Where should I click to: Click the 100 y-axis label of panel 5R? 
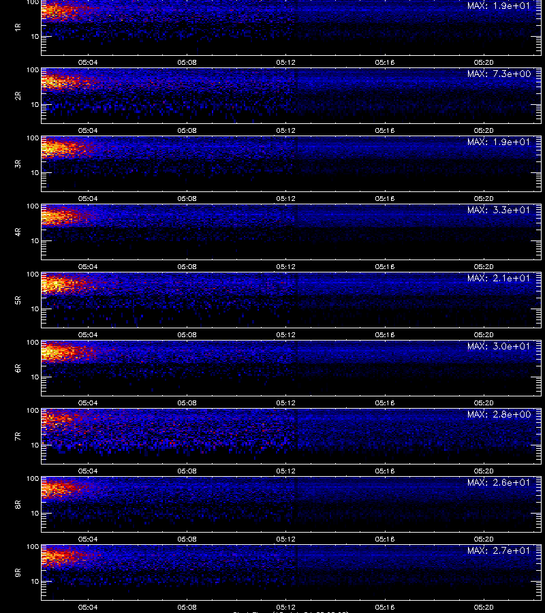tap(33, 274)
